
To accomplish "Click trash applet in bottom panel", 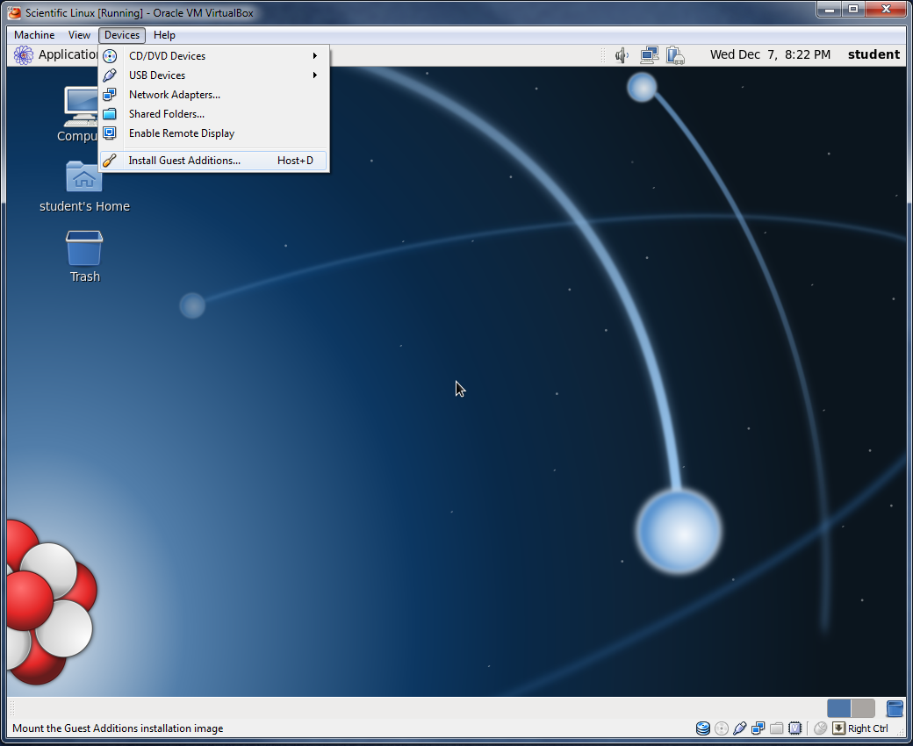I will click(x=895, y=708).
